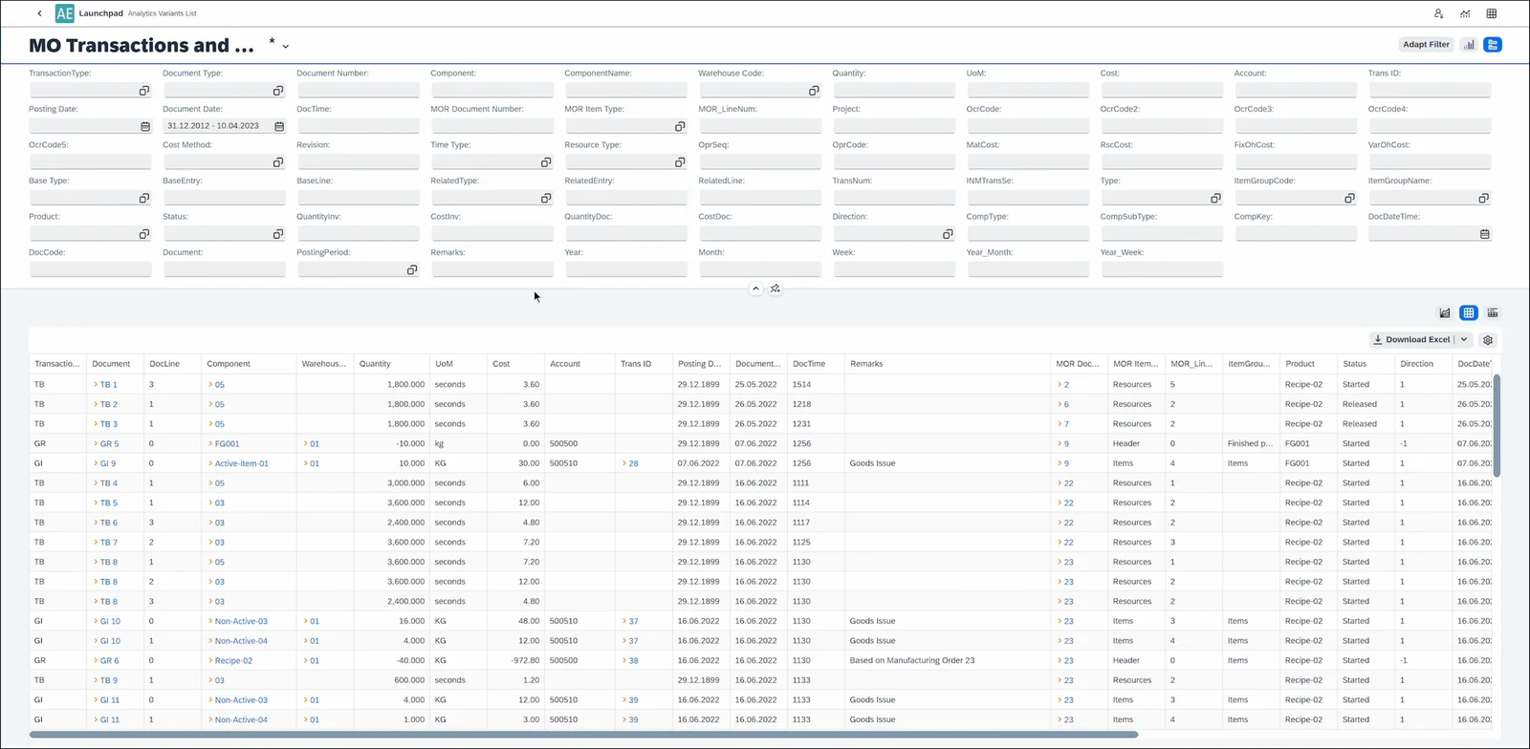This screenshot has height=749, width=1530.
Task: Switch to chart and table hybrid view
Action: [1493, 313]
